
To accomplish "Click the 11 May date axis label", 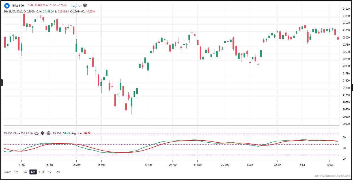I will 198,164.
